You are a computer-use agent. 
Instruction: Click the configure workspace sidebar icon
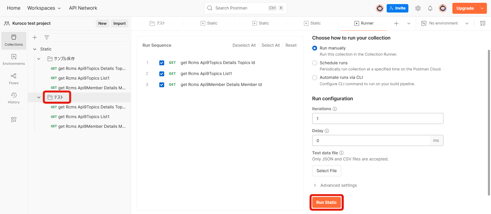[x=14, y=120]
